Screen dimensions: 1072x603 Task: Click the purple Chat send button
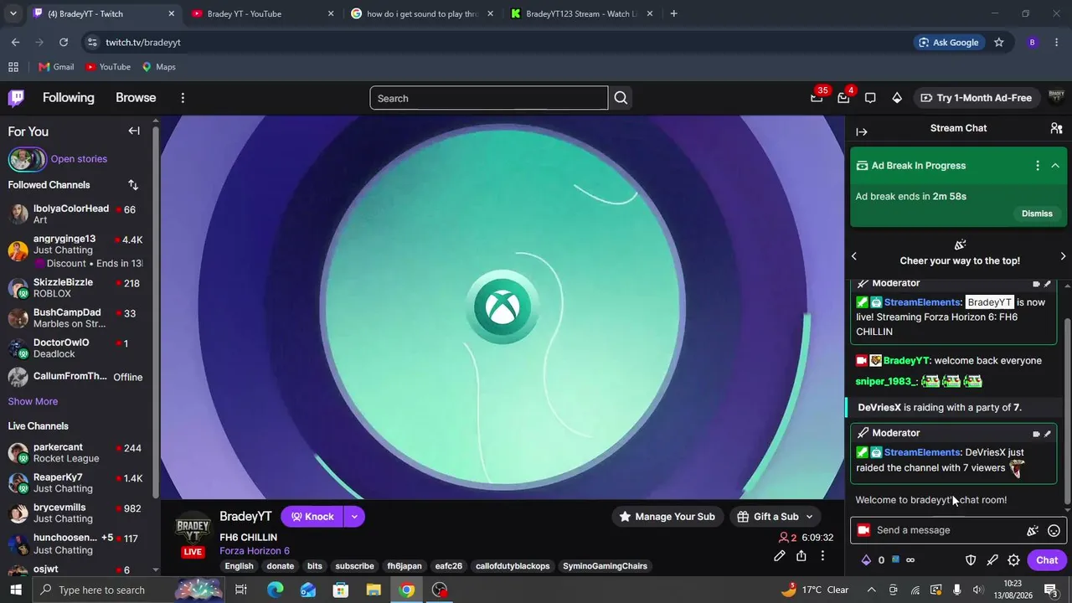click(1047, 560)
